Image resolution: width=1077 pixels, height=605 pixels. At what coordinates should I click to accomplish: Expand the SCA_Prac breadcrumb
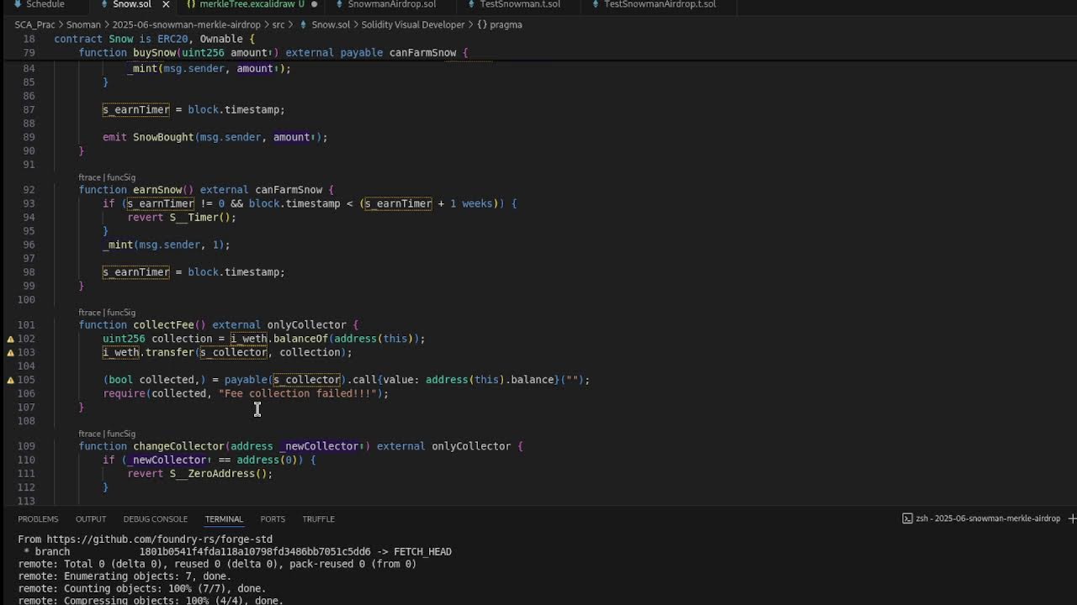34,24
